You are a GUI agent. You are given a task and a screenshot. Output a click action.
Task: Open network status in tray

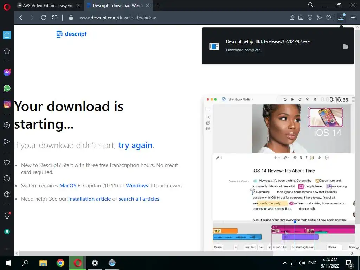[294, 263]
